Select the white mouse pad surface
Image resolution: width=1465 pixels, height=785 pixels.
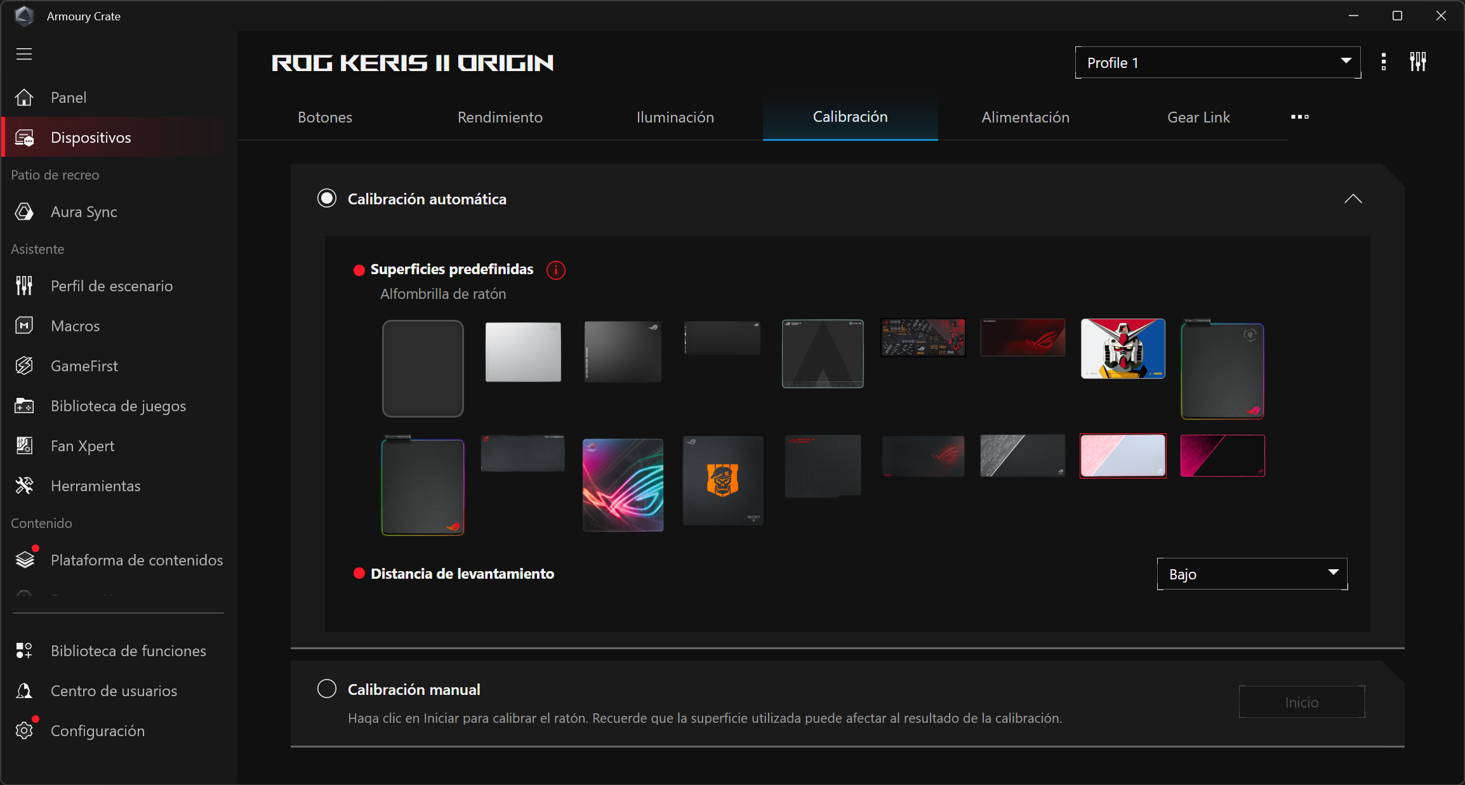[x=523, y=352]
